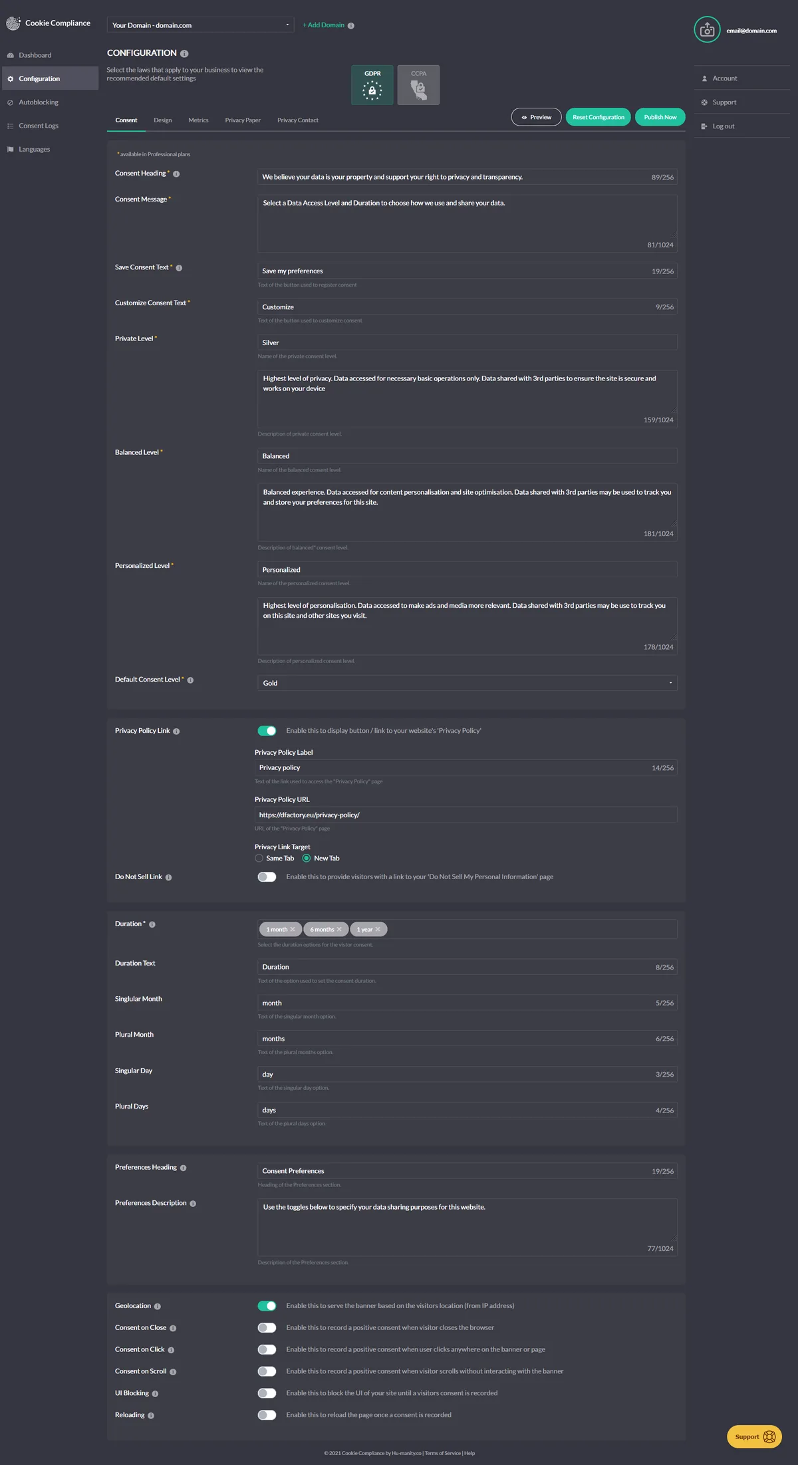Click the Reset Configuration button
This screenshot has height=1465, width=798.
click(598, 117)
